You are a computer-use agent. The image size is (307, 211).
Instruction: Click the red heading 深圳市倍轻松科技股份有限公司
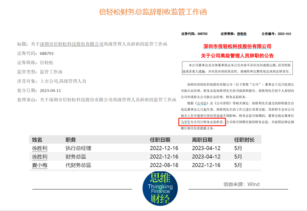click(x=237, y=46)
